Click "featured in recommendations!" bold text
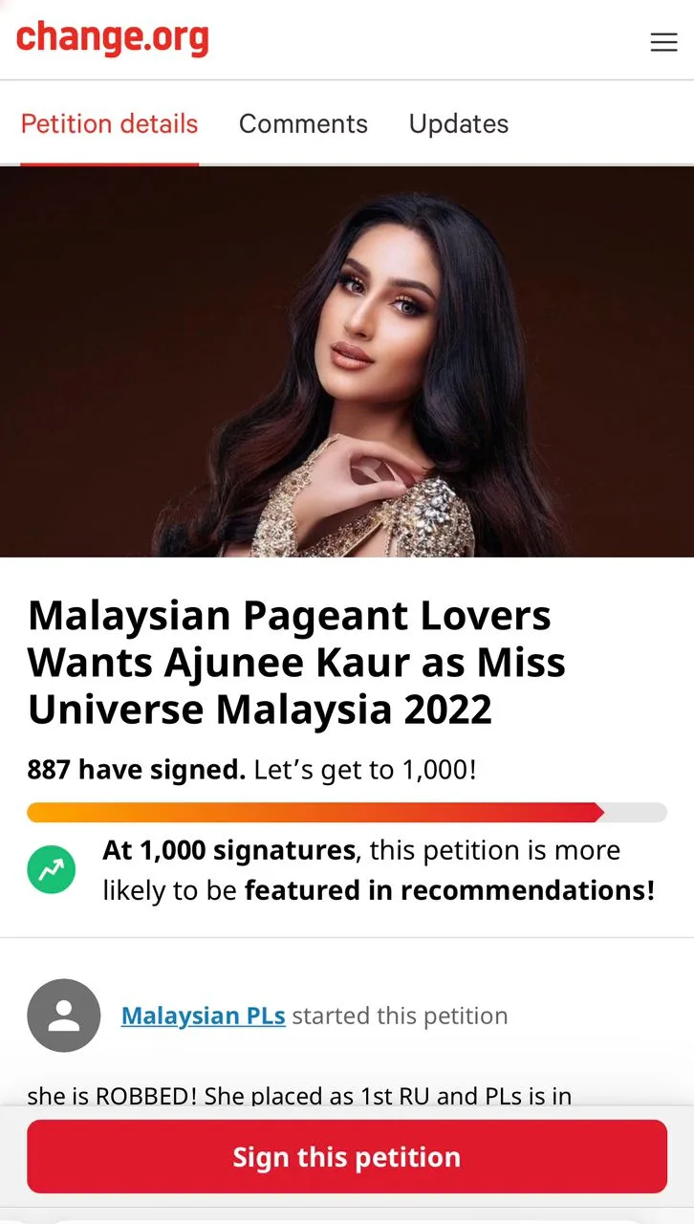The height and width of the screenshot is (1224, 694). click(450, 890)
